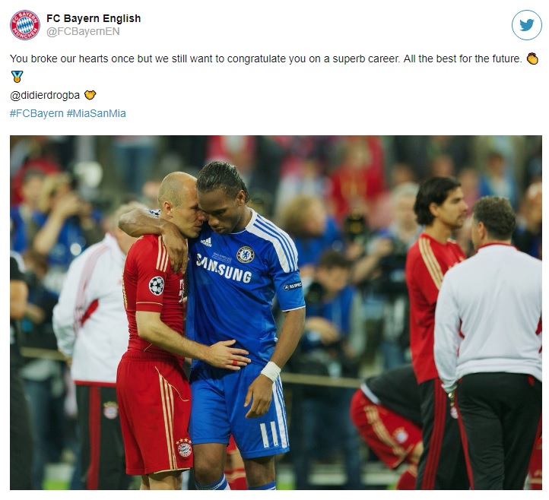Click the medal emoji below the text
Viewport: 549px width, 500px height.
coord(17,77)
